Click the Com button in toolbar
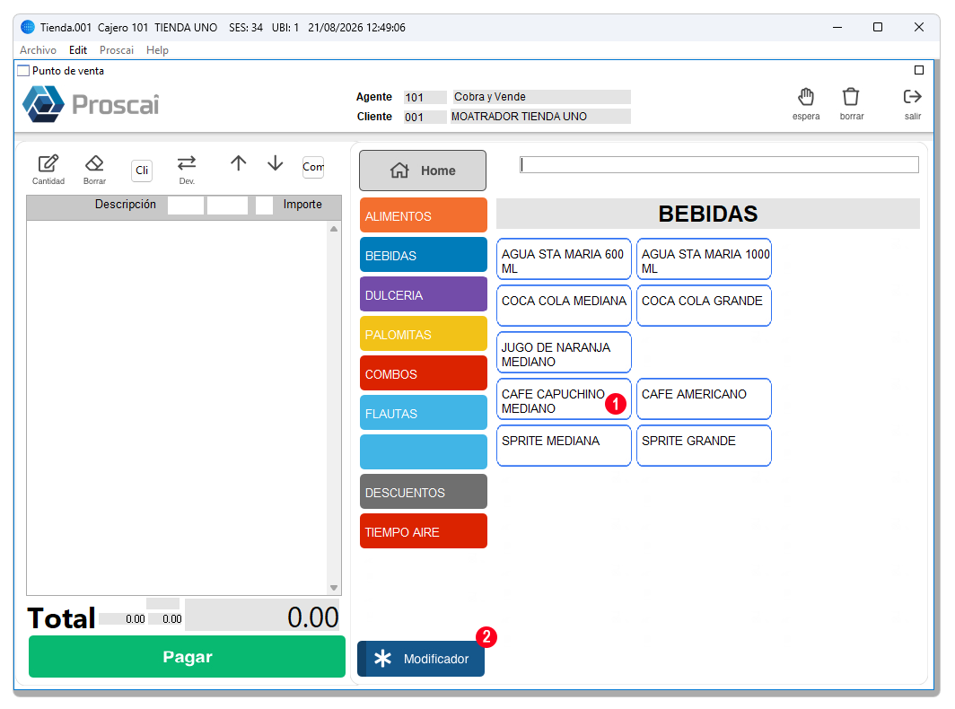This screenshot has height=709, width=955. tap(313, 167)
